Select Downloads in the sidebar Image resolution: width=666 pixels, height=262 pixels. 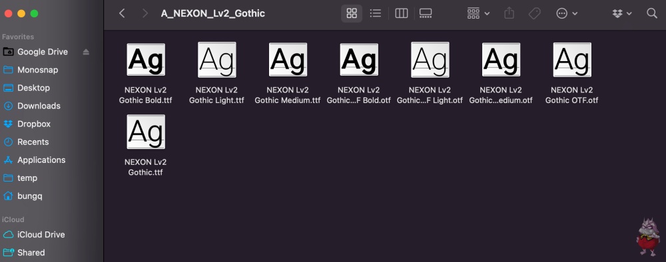tap(39, 106)
